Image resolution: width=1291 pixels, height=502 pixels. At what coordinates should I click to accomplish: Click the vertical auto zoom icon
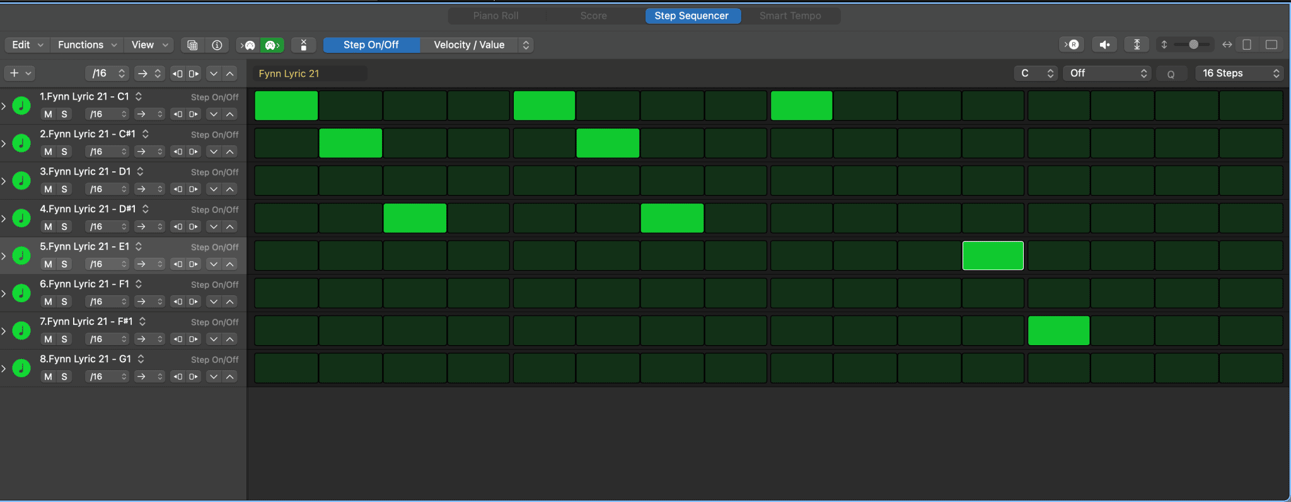point(1137,45)
